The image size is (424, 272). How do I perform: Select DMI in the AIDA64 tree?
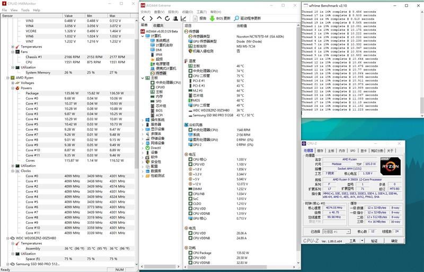click(156, 50)
